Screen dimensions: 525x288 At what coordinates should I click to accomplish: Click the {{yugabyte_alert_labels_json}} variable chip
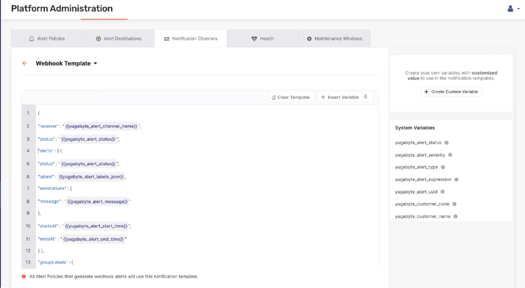[x=91, y=177]
